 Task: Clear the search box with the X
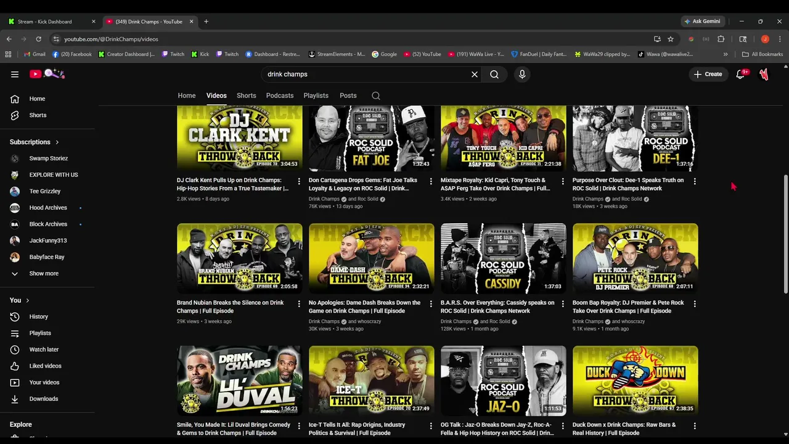(475, 74)
